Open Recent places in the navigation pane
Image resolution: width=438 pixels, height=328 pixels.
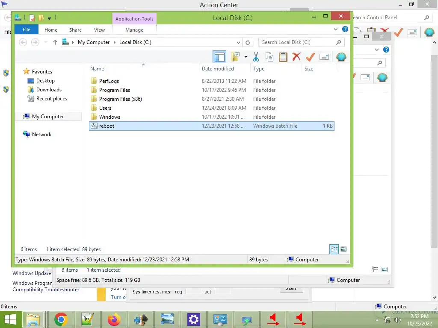(x=52, y=99)
